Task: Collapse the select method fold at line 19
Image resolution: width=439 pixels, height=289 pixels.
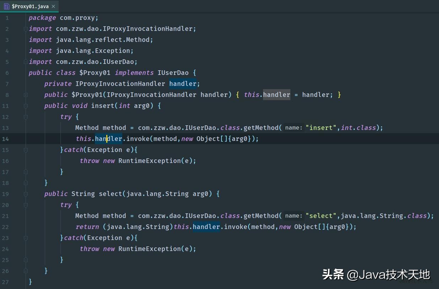Action: point(25,193)
